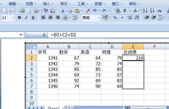The image size is (169, 109).
Task: Copy selection with the copy icon
Action: pos(70,11)
